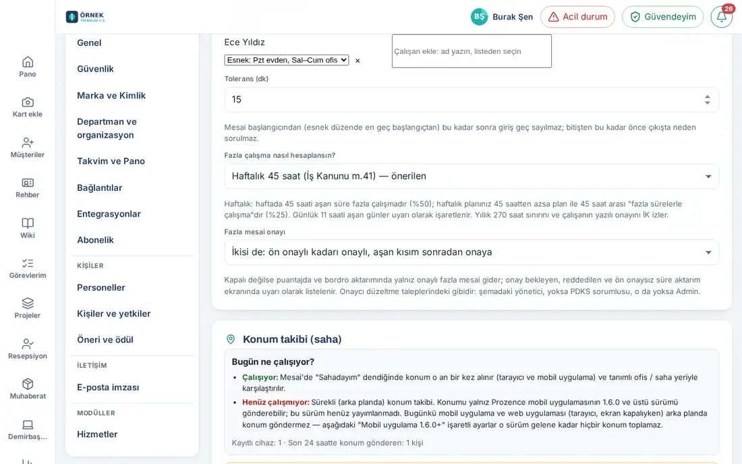Open the Güvenlik settings section
Viewport: 742px width, 464px height.
pos(95,69)
